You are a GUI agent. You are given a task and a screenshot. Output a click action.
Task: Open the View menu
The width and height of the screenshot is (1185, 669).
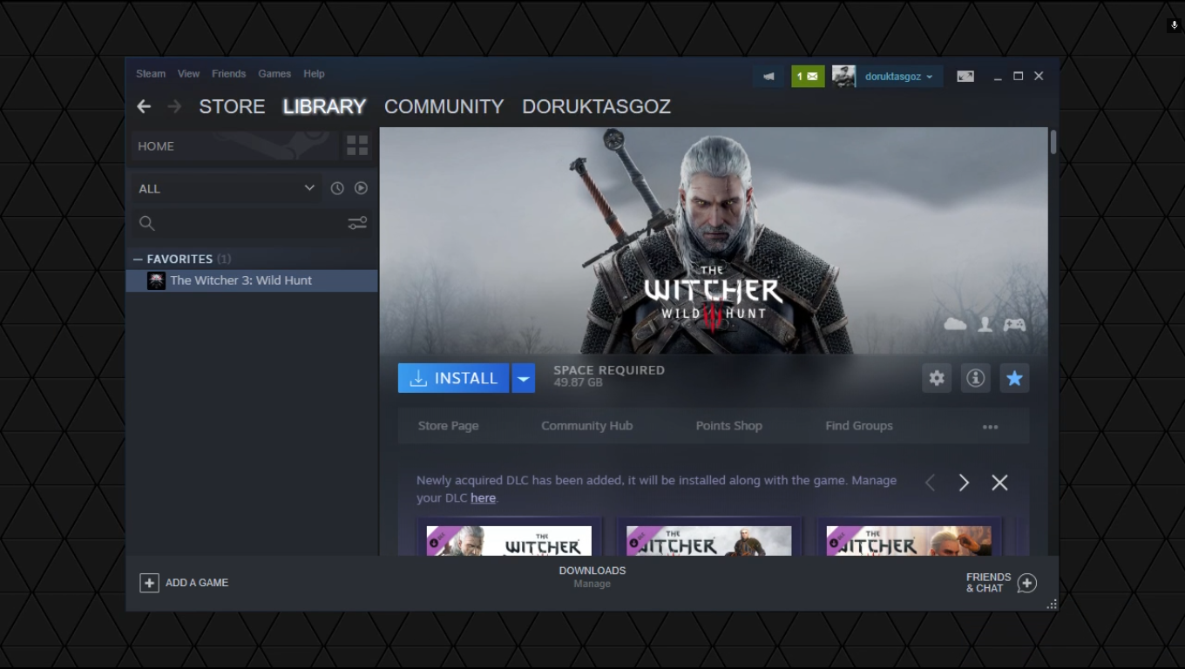point(189,74)
